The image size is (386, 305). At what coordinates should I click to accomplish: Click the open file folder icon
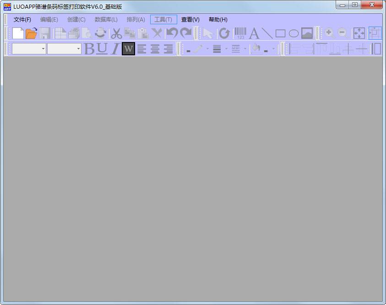click(x=31, y=33)
